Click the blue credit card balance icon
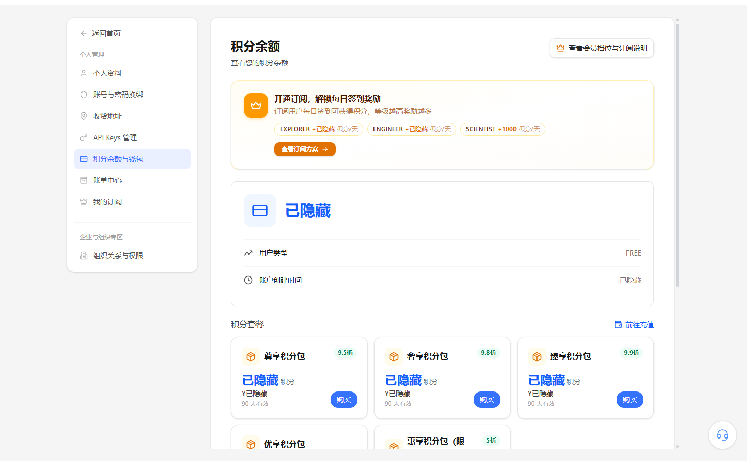This screenshot has height=461, width=747. point(260,211)
